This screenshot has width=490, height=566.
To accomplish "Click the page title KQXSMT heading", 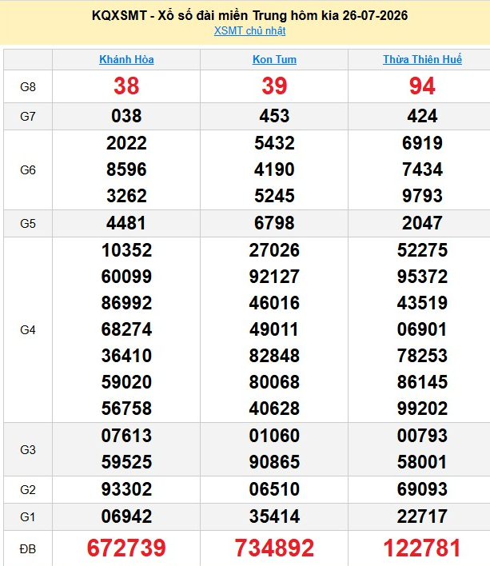I will click(249, 15).
